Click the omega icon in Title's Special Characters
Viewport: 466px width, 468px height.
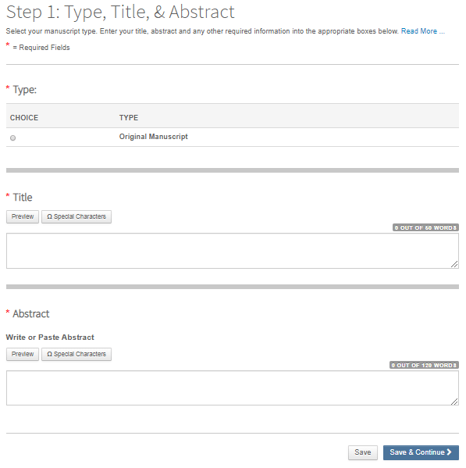click(x=49, y=216)
